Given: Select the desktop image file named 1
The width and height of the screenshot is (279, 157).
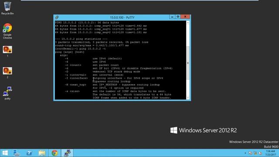Looking at the screenshot, I should click(x=7, y=51).
